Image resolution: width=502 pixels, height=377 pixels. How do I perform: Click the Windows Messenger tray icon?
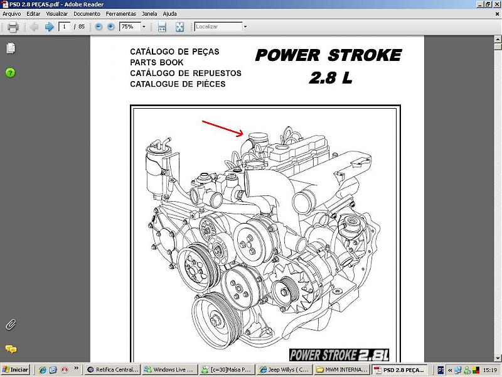[467, 370]
